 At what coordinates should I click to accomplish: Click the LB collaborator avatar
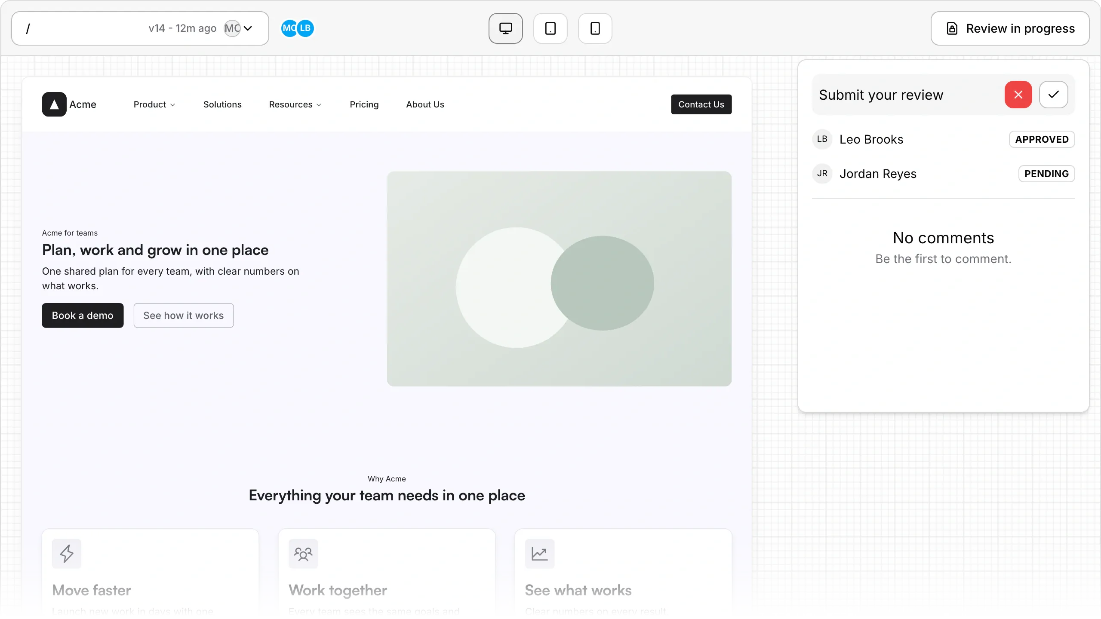[305, 28]
